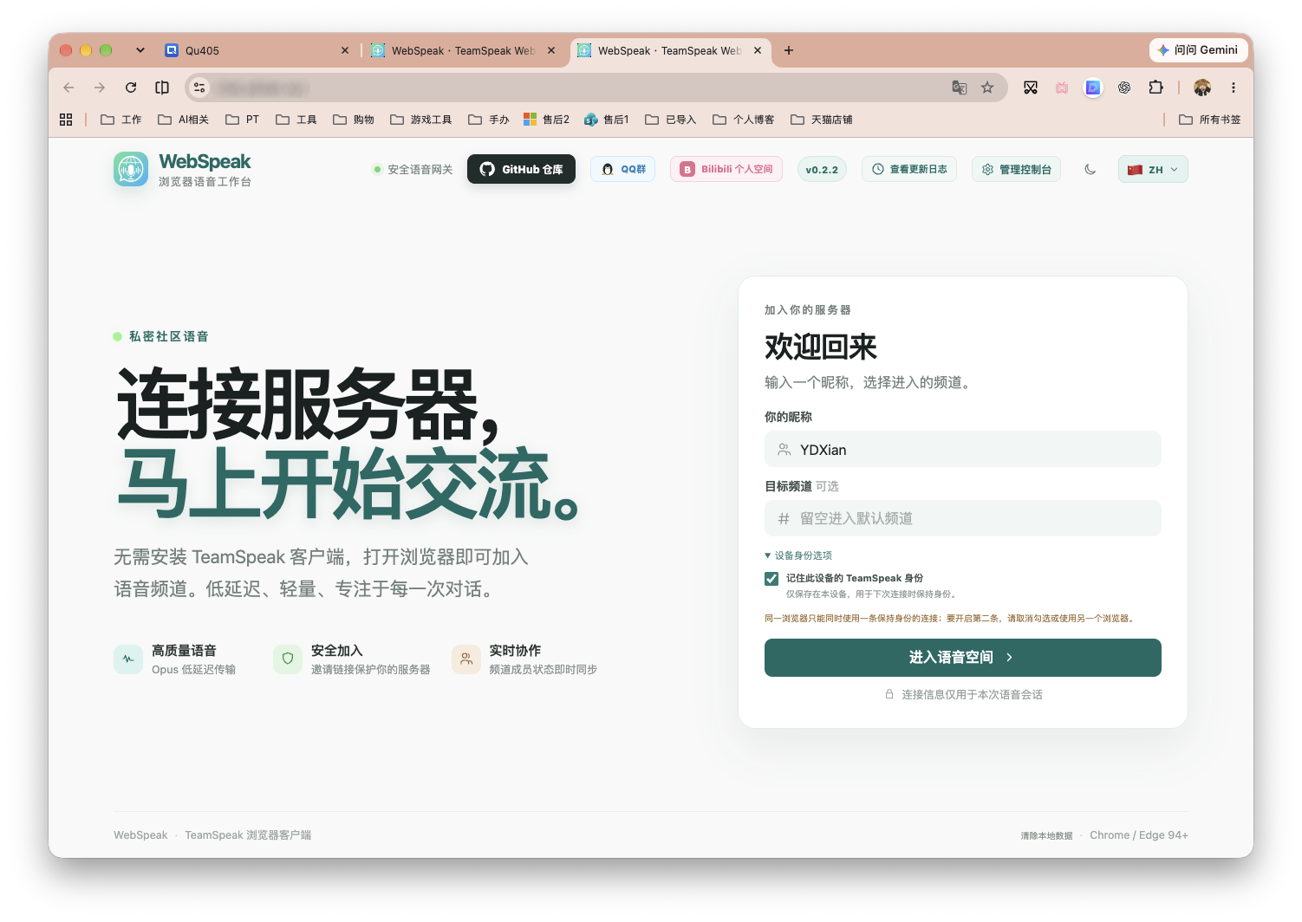Image resolution: width=1302 pixels, height=922 pixels.
Task: Open the 工作 bookmark folder
Action: (x=121, y=120)
